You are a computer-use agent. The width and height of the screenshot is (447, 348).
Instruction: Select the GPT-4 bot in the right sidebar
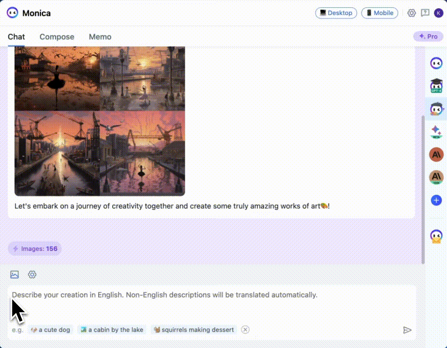pos(435,85)
